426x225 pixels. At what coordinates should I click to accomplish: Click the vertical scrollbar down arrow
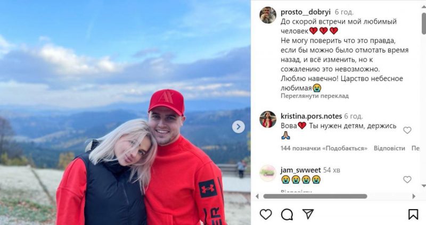424,186
